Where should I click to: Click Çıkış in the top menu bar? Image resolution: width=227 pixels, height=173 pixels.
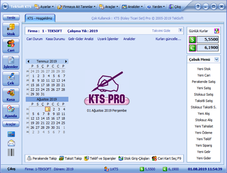tap(175, 7)
